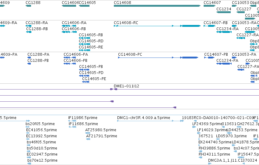
Task: Select the EC41056.5prime EST label
Action: pos(41,130)
